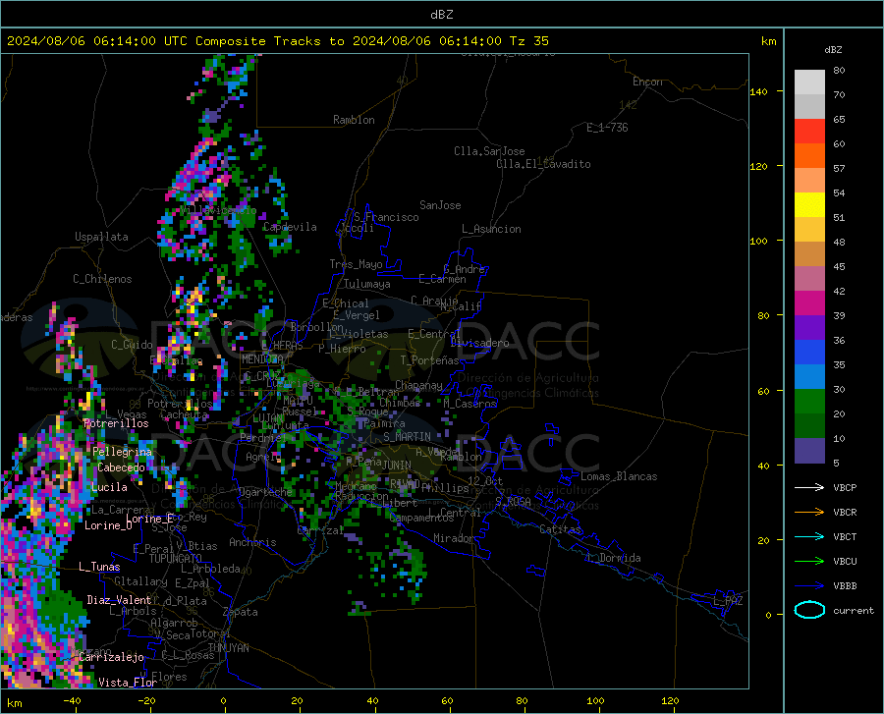Click the E_1-736 label
Screen dimensions: 884x714
tap(607, 128)
